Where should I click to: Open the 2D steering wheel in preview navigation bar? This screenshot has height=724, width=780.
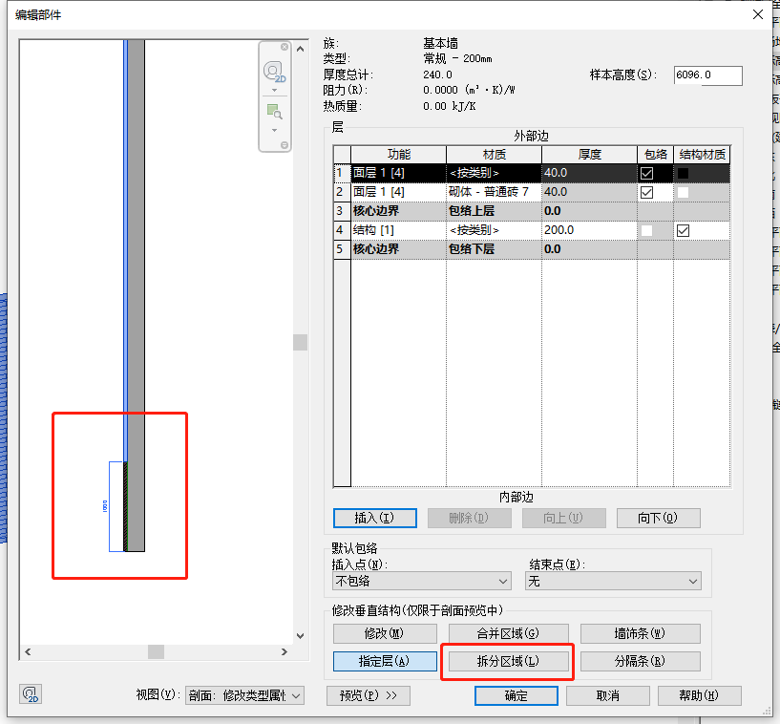tap(274, 72)
